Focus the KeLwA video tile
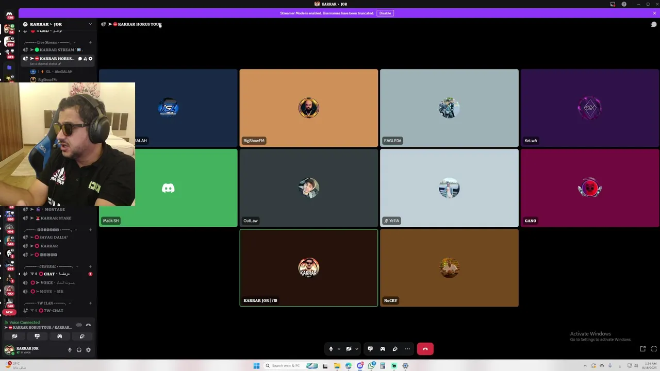Viewport: 660px width, 371px height. point(590,108)
